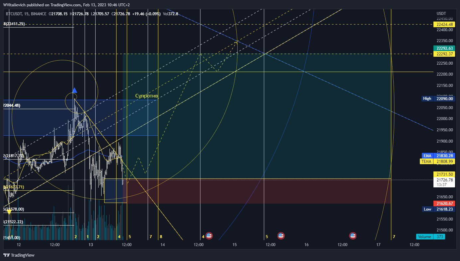Click the EMA 21830.28 indicator label
This screenshot has width=460, height=261.
pyautogui.click(x=438, y=156)
